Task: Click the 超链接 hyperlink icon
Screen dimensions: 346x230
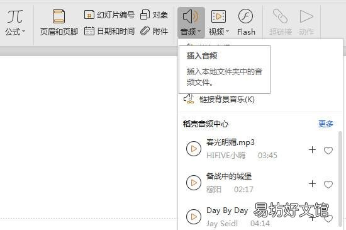Action: tap(280, 16)
